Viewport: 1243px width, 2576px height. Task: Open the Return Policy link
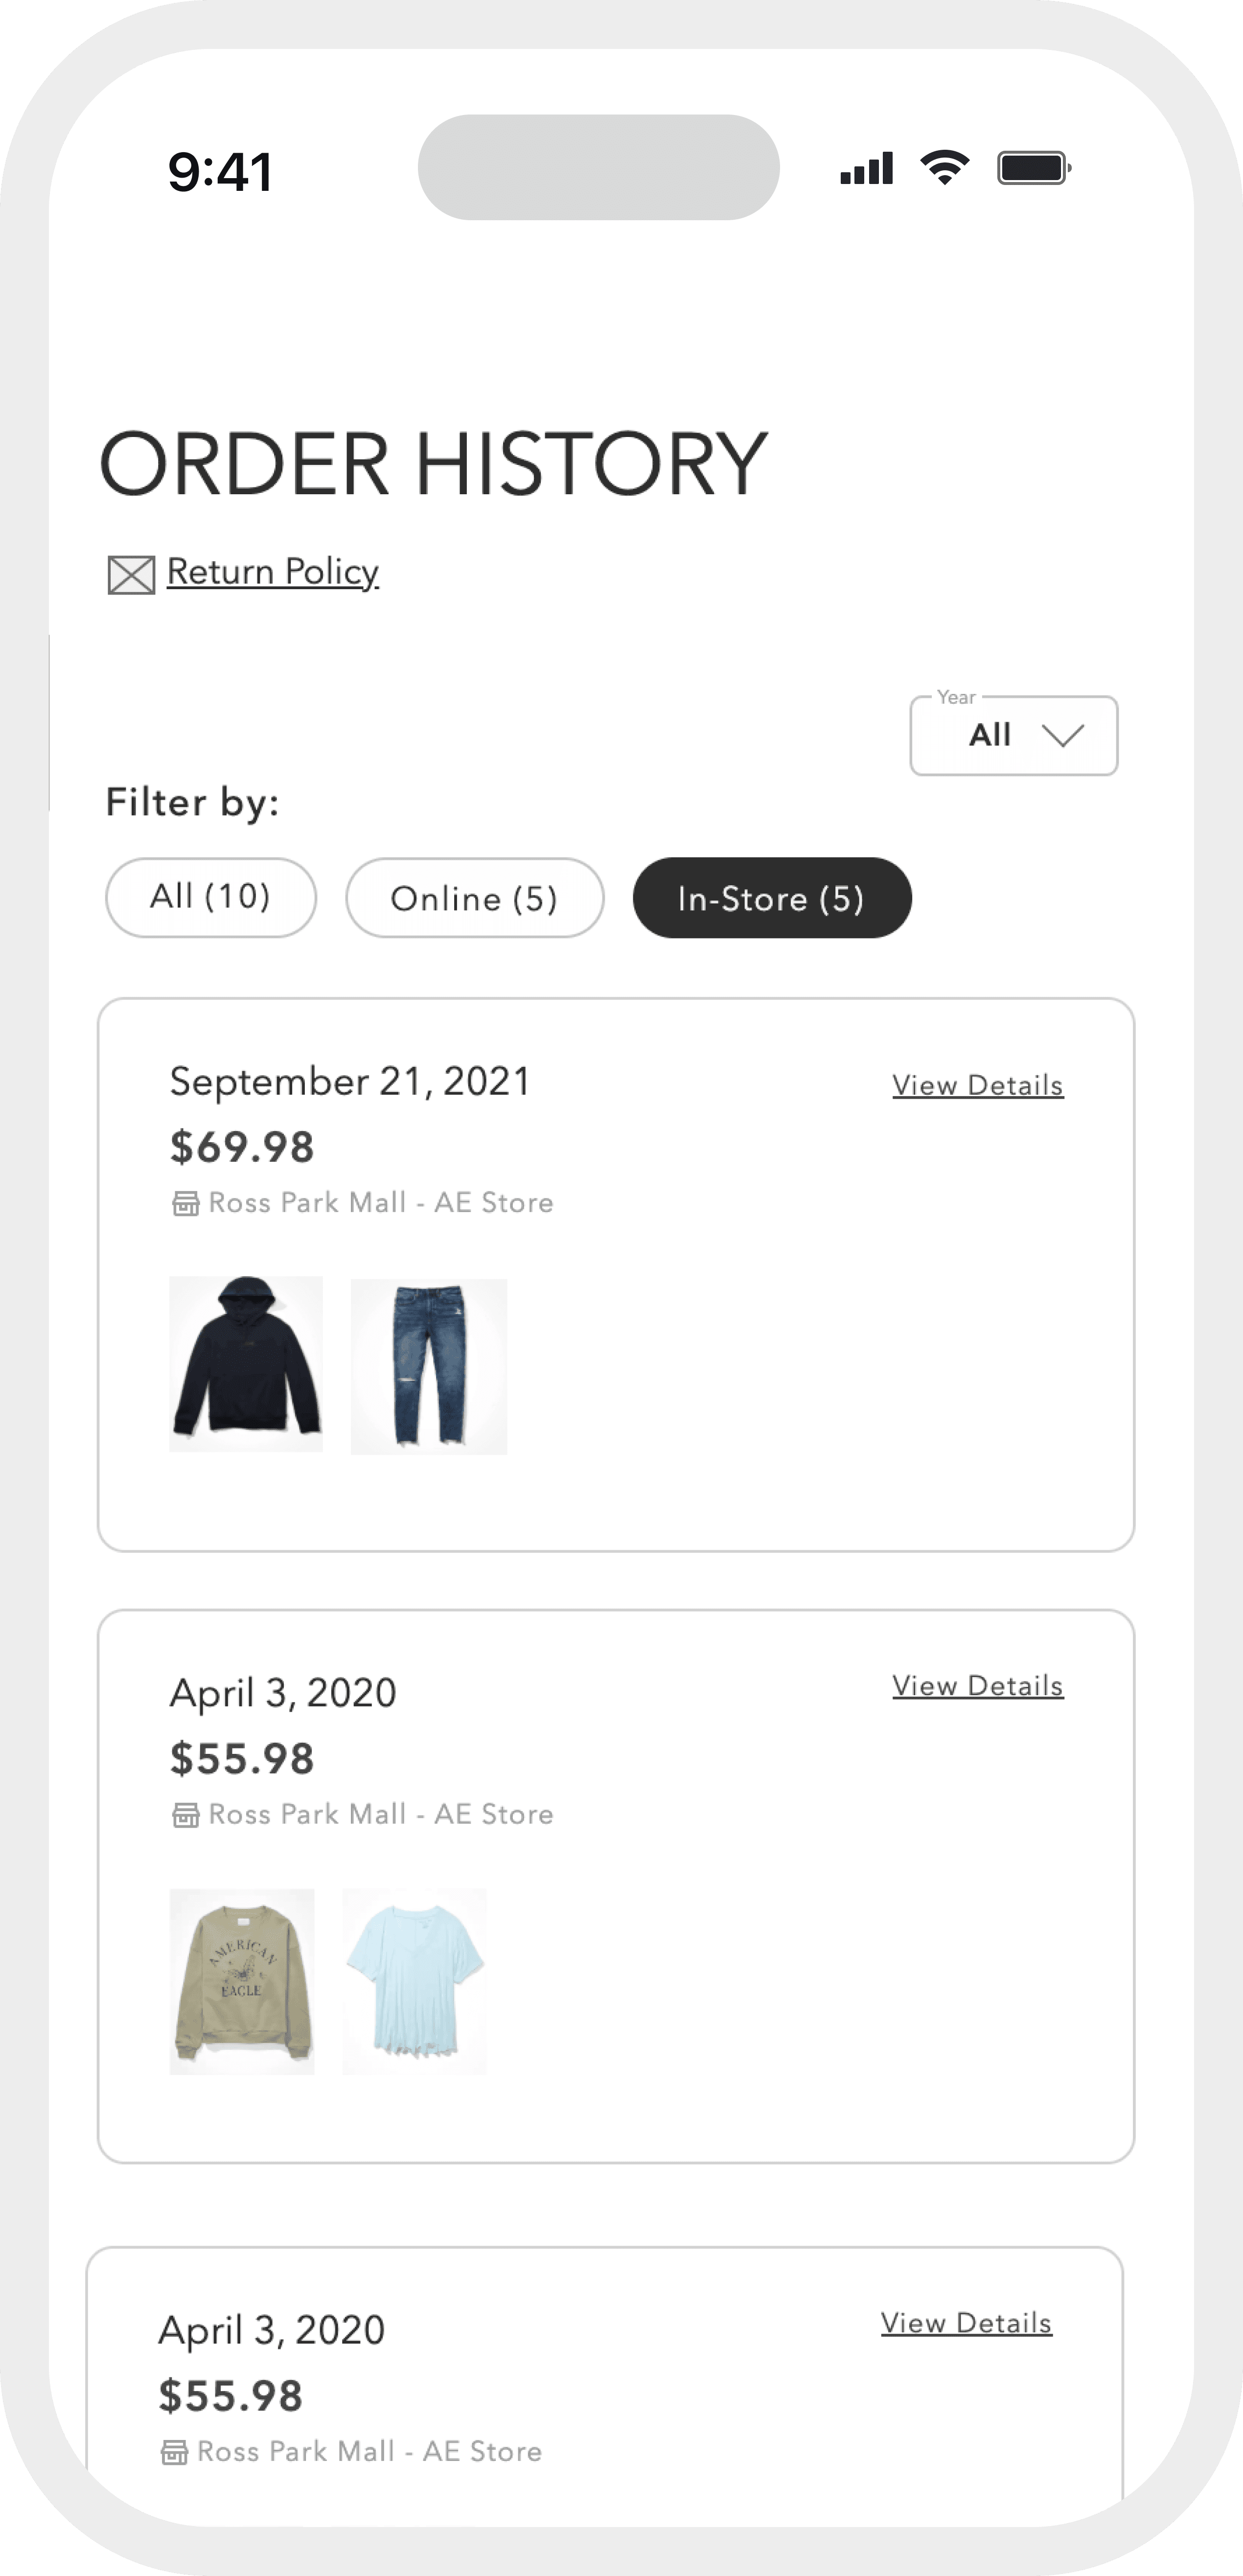(x=272, y=572)
